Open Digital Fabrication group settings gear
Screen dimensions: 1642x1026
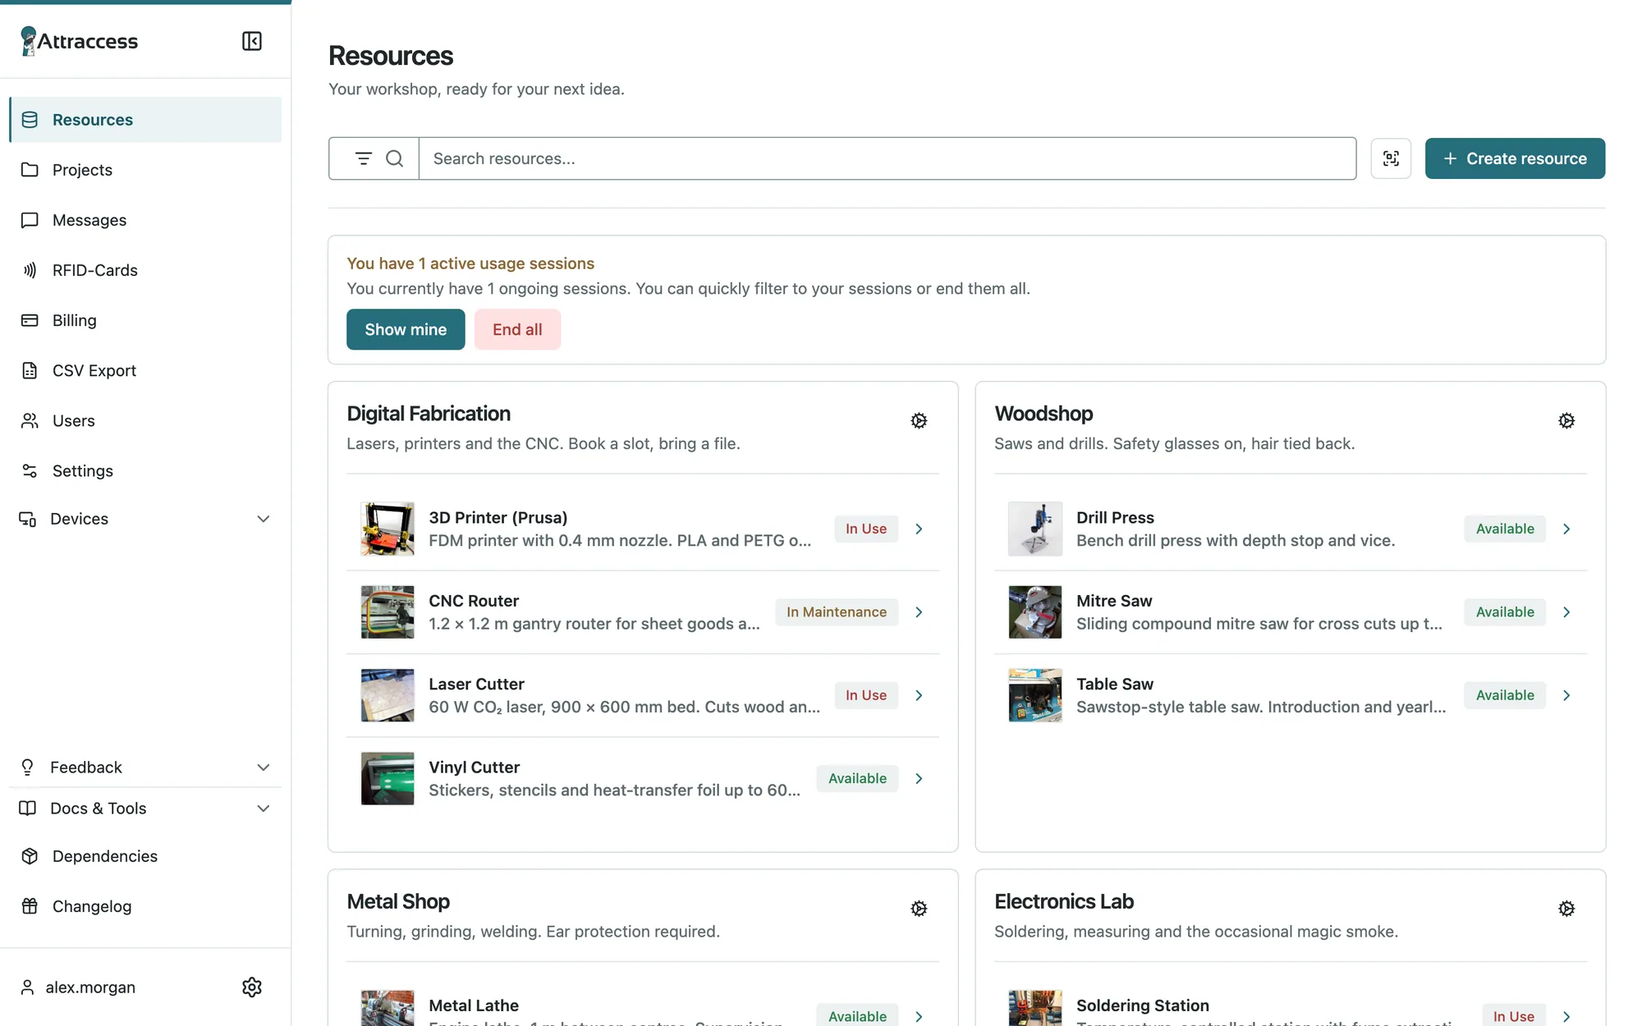pos(919,421)
